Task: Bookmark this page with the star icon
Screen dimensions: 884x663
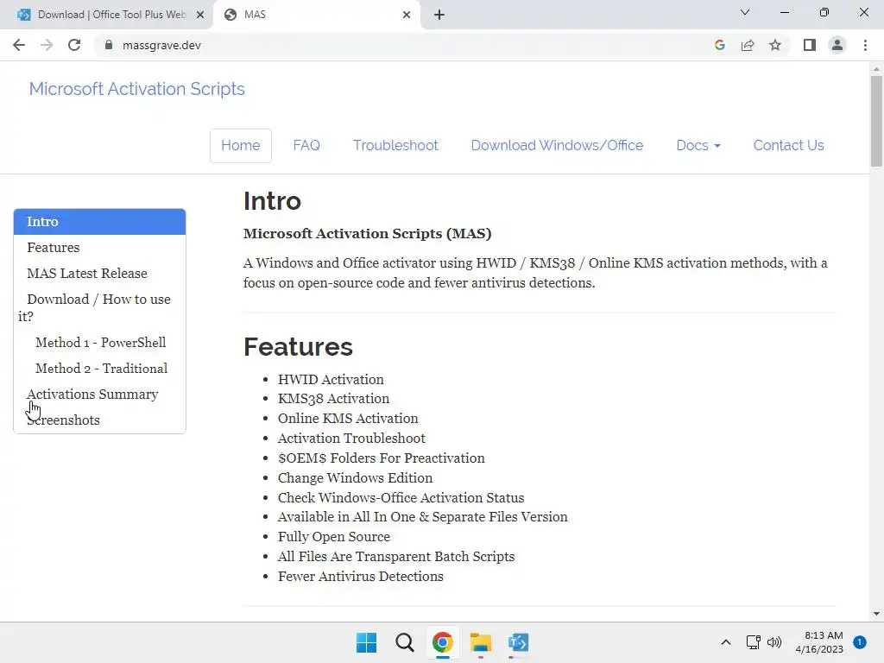Action: coord(775,45)
